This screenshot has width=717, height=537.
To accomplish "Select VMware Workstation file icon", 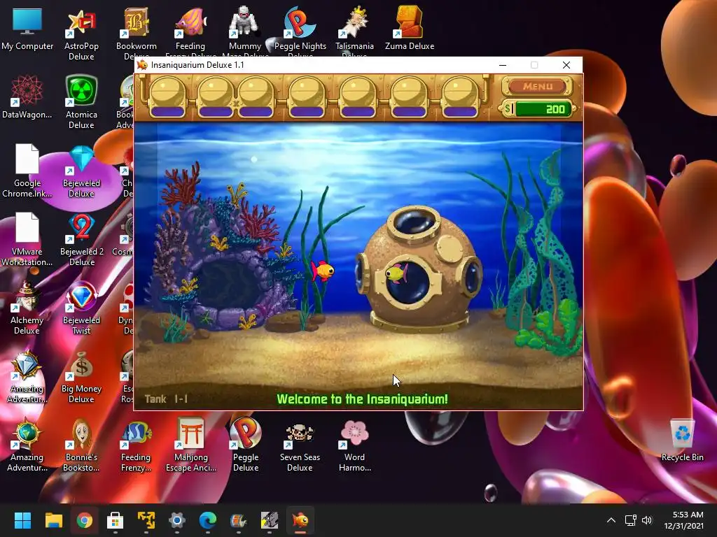I will (x=27, y=240).
